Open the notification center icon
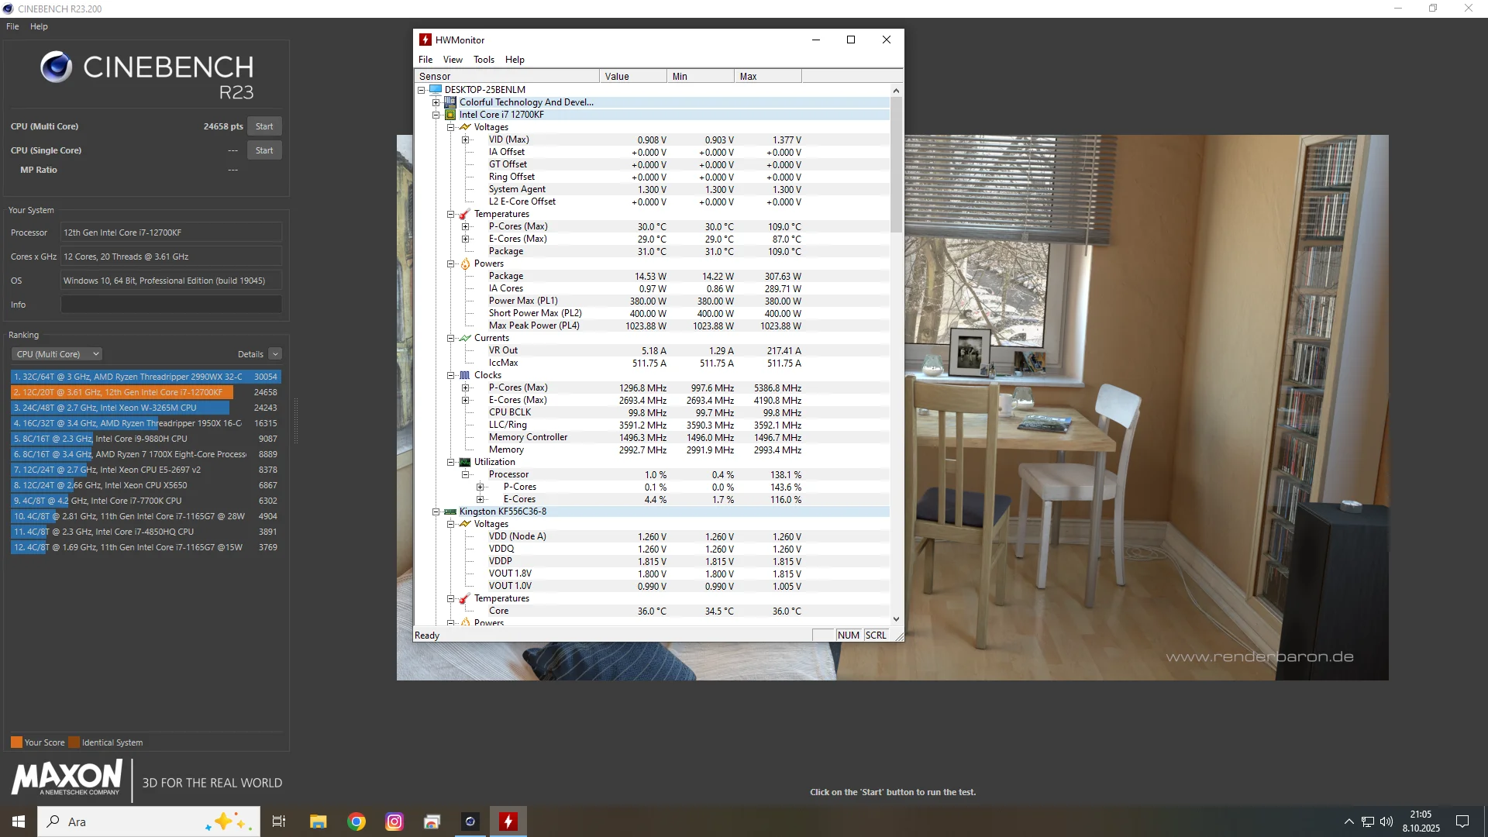Image resolution: width=1488 pixels, height=837 pixels. [1462, 821]
